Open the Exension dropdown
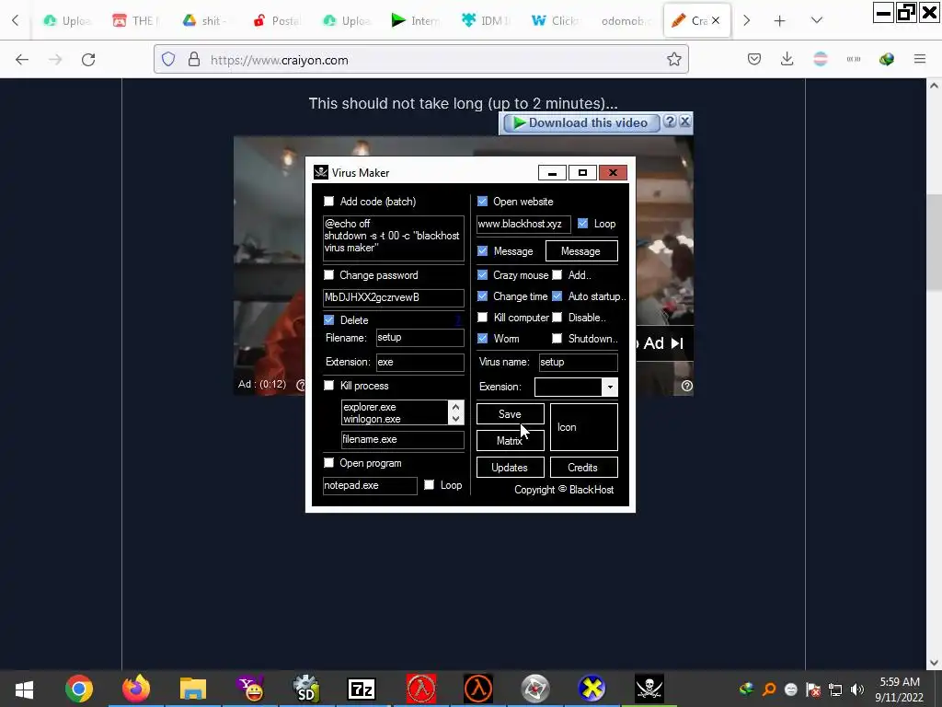 pos(610,388)
